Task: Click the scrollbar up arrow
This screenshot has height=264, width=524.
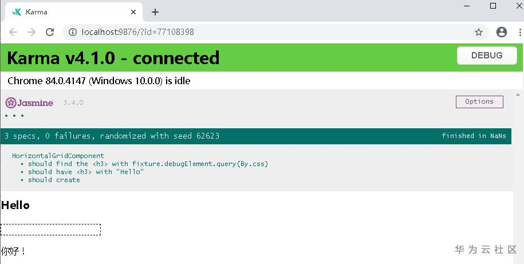Action: [x=518, y=94]
